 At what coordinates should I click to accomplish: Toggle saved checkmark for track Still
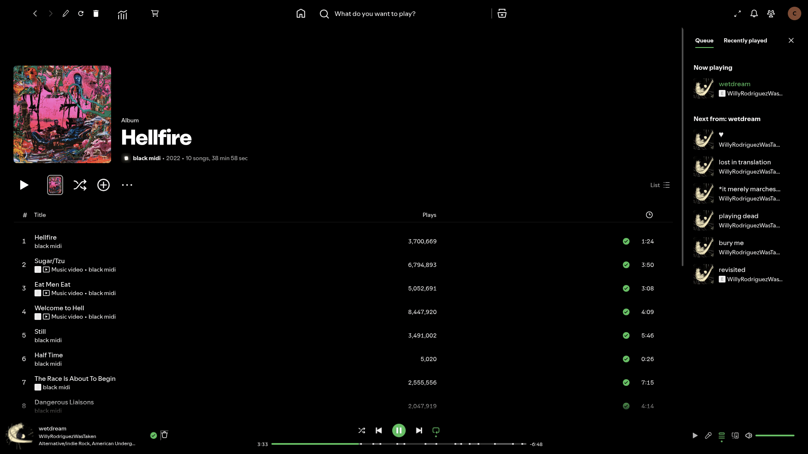click(626, 335)
